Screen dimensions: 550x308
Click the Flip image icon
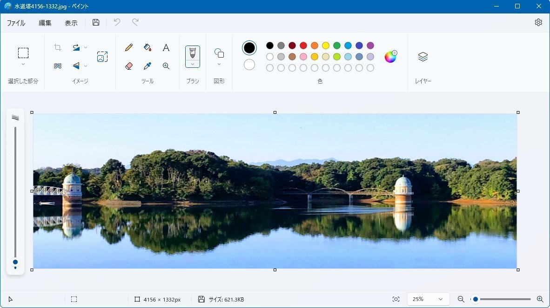pos(76,66)
